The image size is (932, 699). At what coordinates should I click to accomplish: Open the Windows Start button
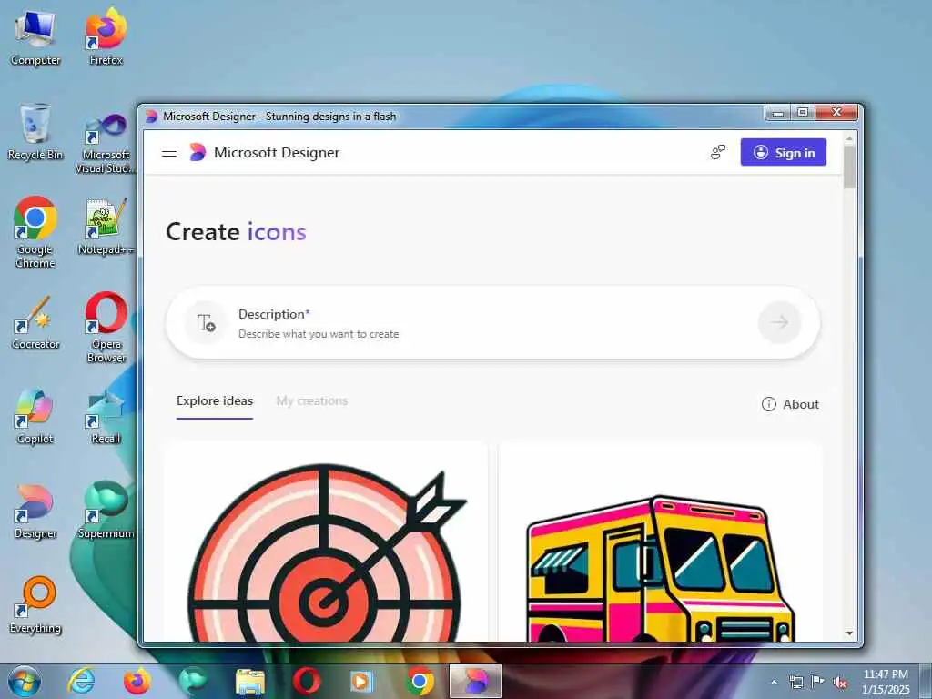point(25,681)
